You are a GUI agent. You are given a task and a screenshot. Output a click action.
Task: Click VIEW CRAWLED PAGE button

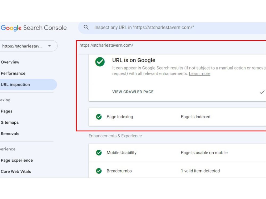pyautogui.click(x=133, y=92)
